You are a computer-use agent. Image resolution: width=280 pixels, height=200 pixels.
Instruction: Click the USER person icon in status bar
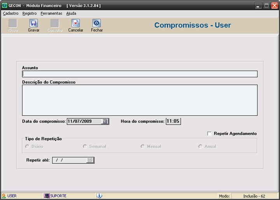pos(4,196)
